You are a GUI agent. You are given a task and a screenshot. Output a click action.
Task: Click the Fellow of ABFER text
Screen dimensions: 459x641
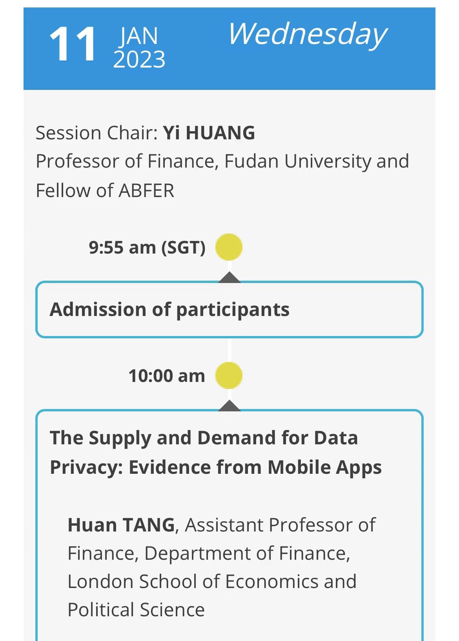tap(105, 191)
